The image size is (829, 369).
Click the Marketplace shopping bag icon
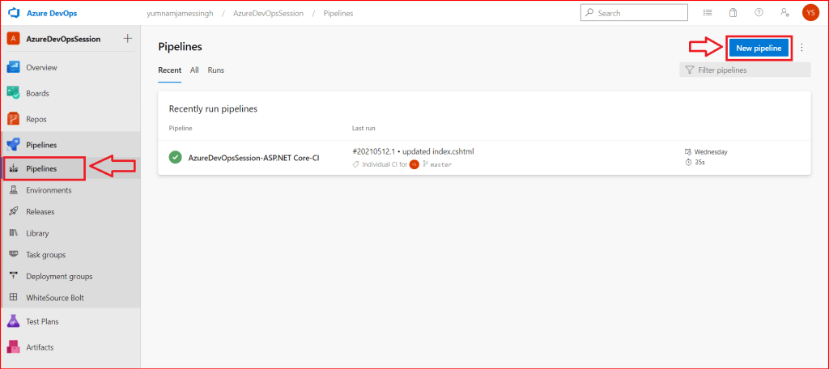(733, 13)
